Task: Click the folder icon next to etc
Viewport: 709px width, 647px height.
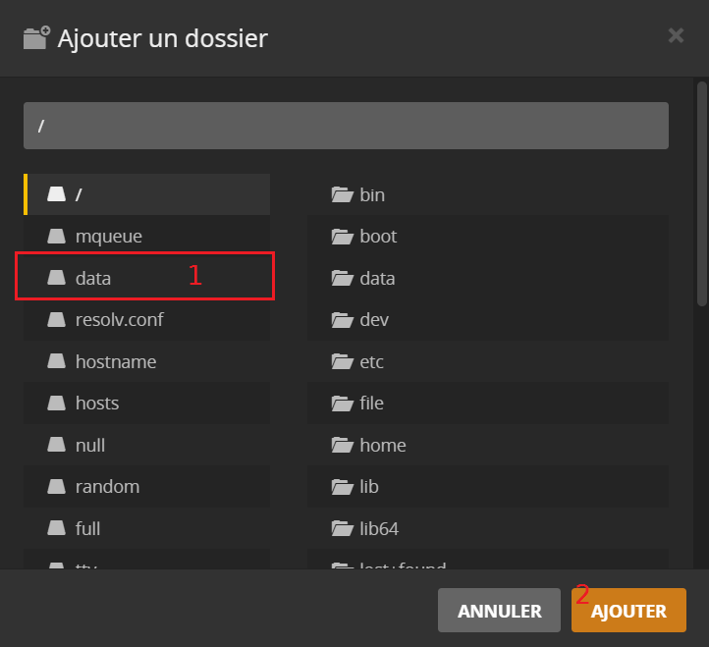Action: click(342, 362)
